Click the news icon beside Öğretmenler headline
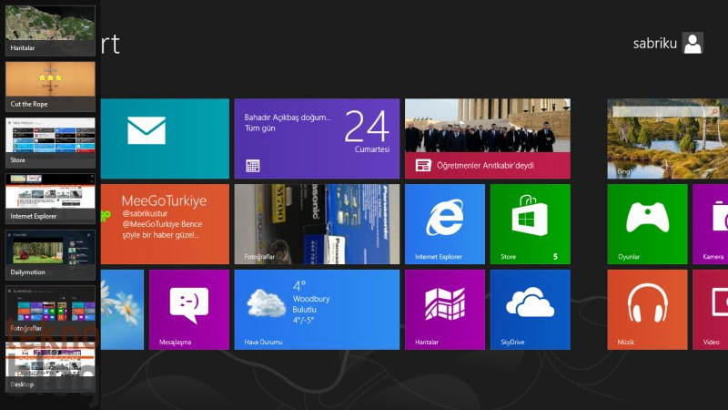Screen dimensions: 728x410 point(423,166)
